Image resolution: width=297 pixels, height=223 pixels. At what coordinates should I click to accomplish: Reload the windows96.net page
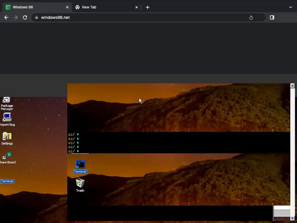tap(25, 17)
